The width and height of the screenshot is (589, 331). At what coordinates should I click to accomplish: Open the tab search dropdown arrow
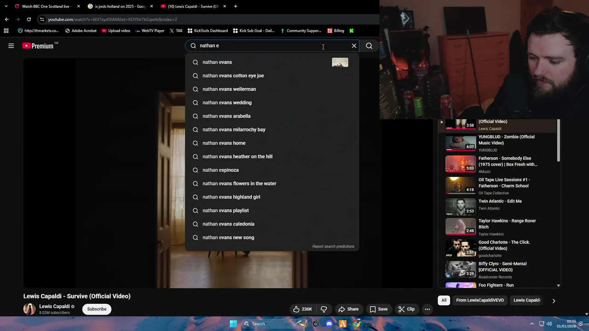(x=6, y=6)
